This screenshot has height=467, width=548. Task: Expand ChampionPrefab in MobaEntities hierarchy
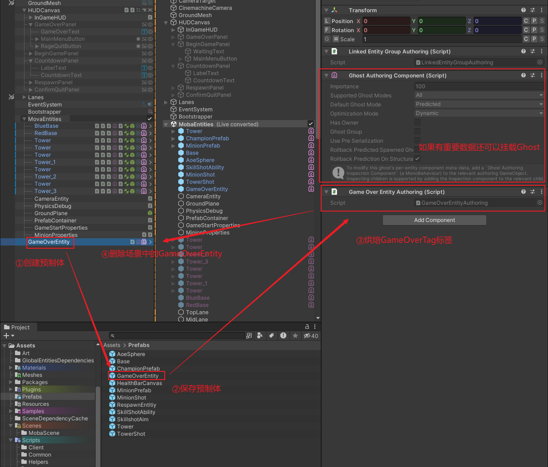173,139
